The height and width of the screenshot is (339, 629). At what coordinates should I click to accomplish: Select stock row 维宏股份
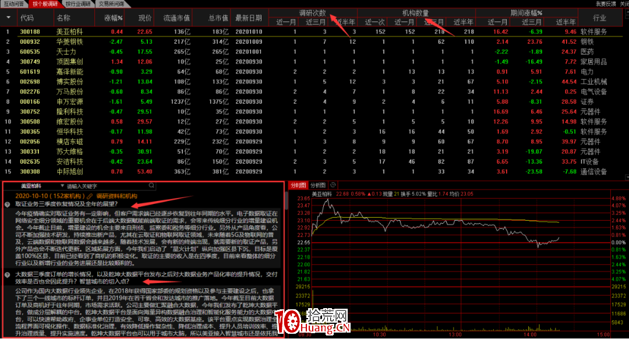312,122
